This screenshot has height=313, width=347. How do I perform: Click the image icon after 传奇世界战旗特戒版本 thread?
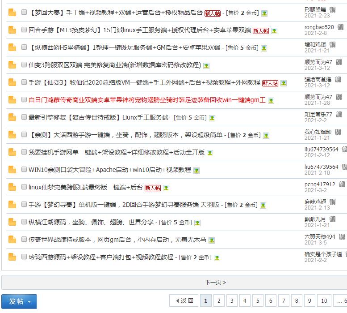click(212, 240)
